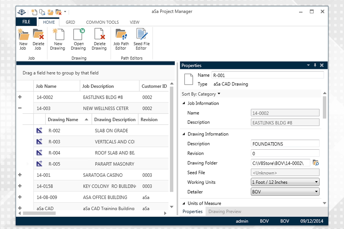
Task: Select the SLAB ON GRADE cell
Action: (111, 130)
